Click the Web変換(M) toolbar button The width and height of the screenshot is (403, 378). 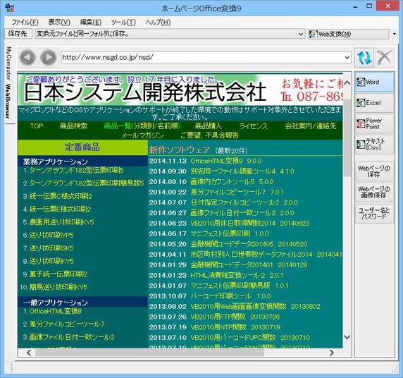[x=348, y=34]
